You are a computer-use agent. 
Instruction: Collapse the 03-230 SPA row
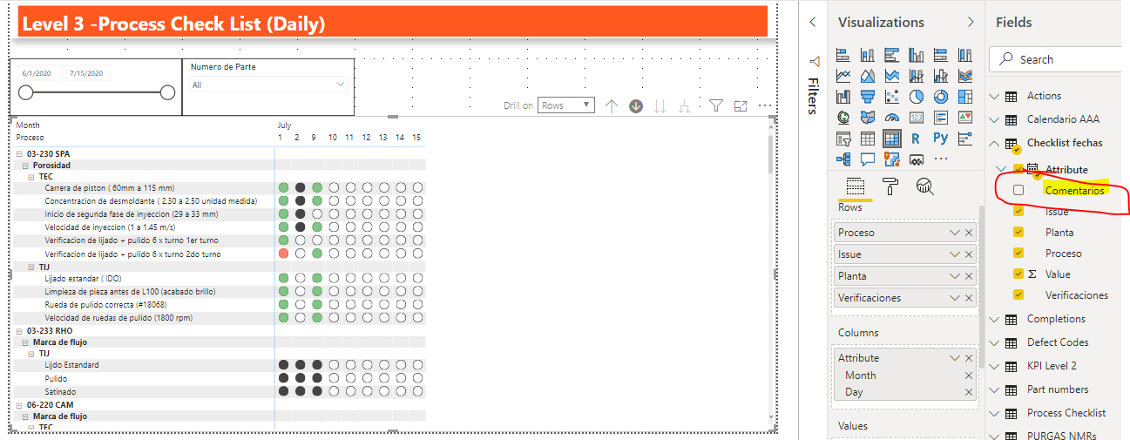20,154
